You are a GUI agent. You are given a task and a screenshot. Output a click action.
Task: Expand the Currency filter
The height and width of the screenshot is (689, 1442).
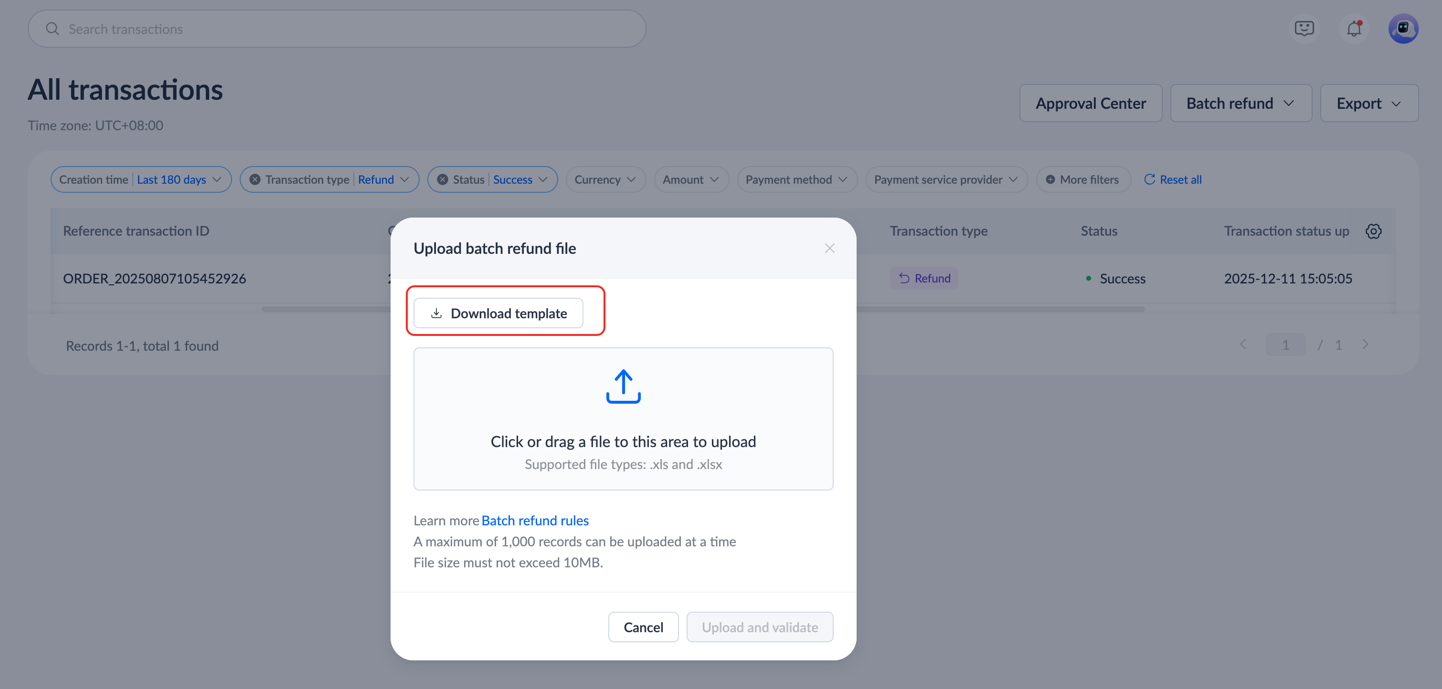pyautogui.click(x=605, y=179)
